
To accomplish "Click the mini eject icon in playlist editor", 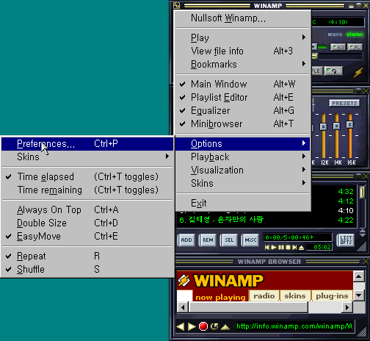I will (x=301, y=248).
